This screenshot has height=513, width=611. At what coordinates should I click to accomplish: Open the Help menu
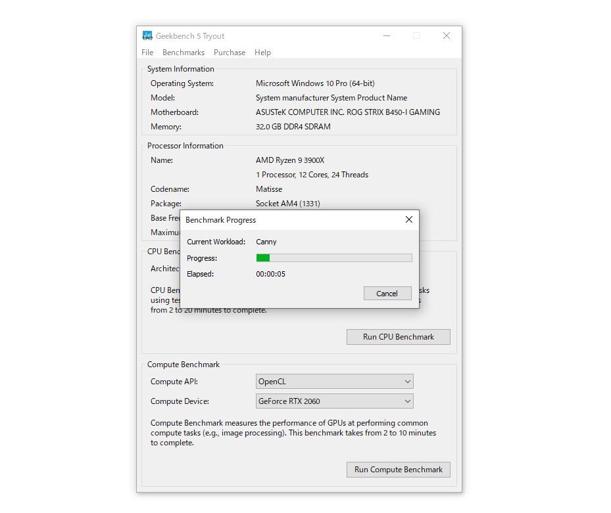point(262,53)
